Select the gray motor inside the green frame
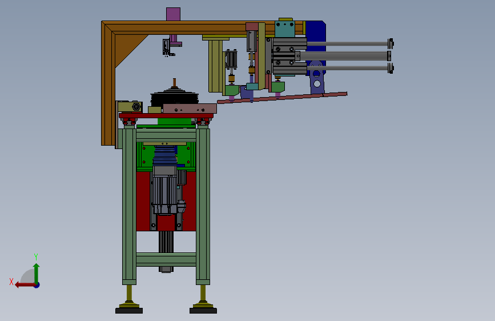 point(164,191)
